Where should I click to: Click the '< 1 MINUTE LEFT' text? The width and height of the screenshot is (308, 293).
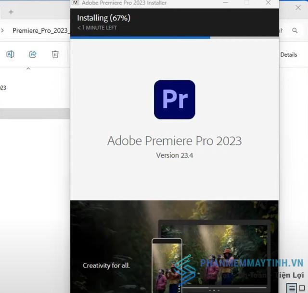pos(97,28)
